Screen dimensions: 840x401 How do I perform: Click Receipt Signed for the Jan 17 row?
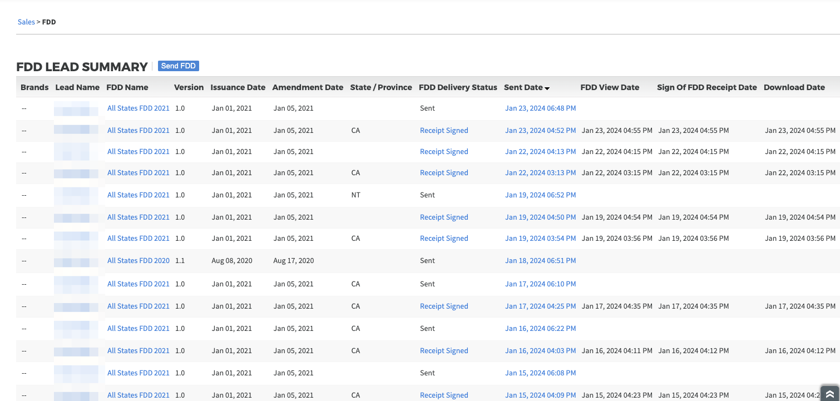pos(444,306)
